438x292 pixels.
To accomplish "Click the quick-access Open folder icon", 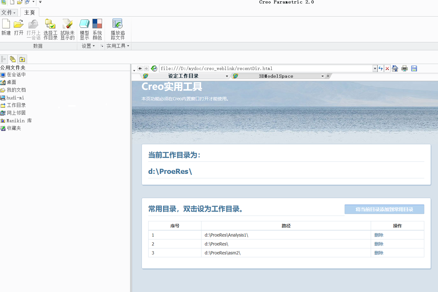I will [19, 2].
